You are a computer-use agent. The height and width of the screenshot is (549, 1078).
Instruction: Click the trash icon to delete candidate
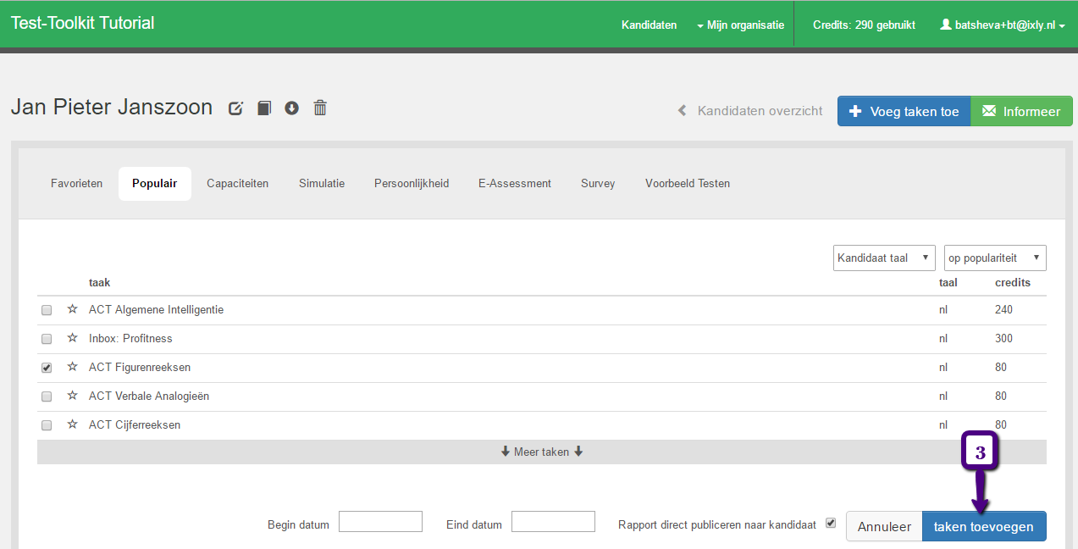coord(320,108)
